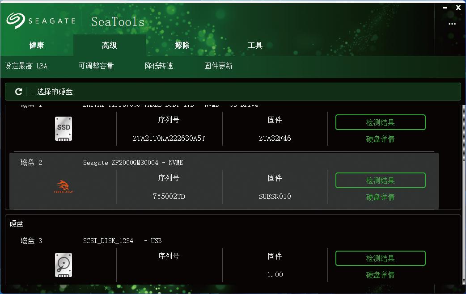Screen dimensions: 466x294
Task: Minimize the SeaTools window
Action: (x=445, y=8)
